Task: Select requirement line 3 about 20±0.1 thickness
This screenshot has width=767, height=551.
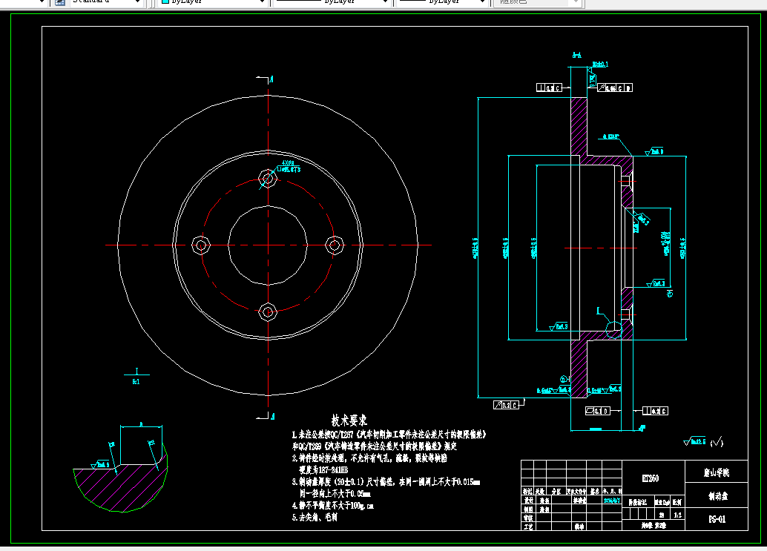Action: click(386, 482)
